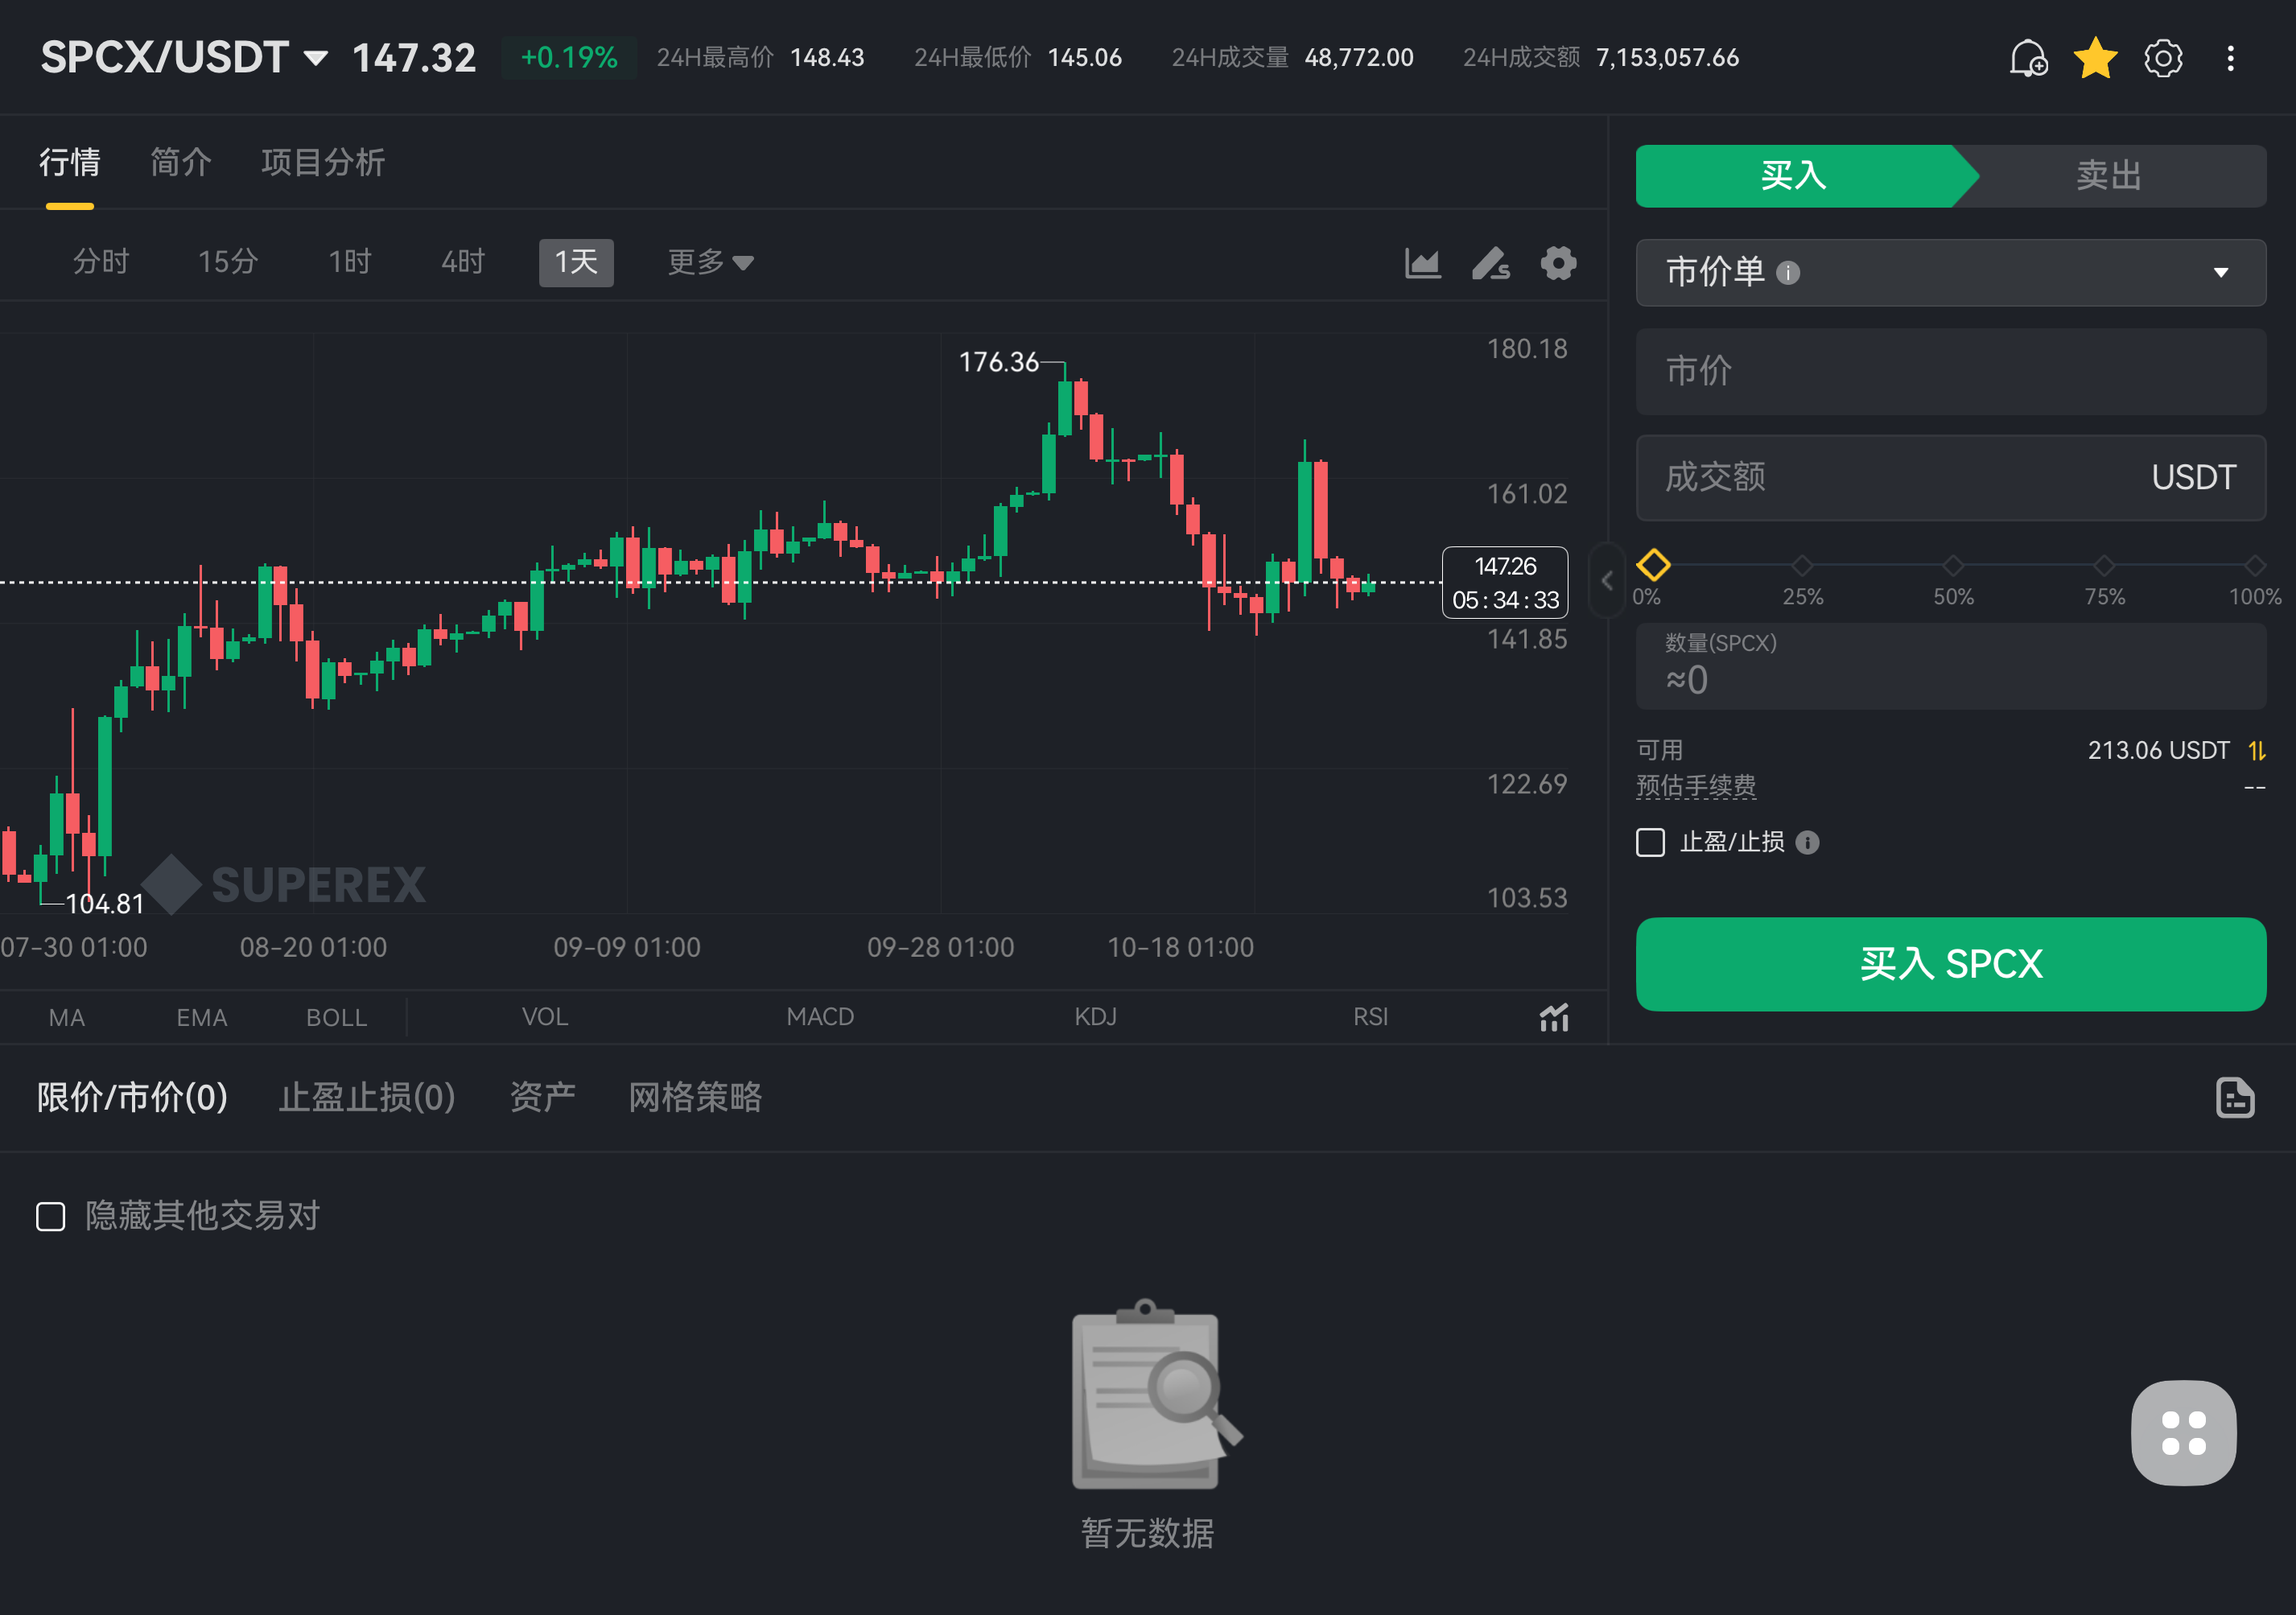This screenshot has height=1615, width=2296.
Task: Toggle the VOL indicator
Action: pos(545,1017)
